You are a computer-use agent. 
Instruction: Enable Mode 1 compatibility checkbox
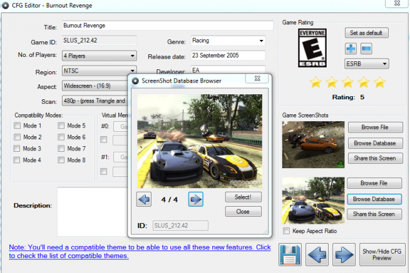pos(18,126)
